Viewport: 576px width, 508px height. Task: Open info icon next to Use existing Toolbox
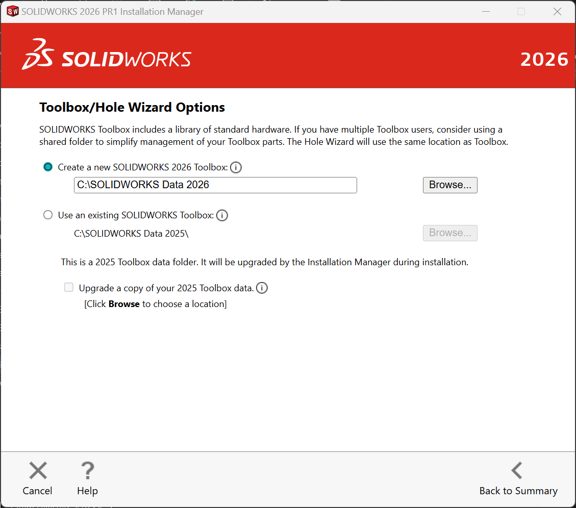coord(222,215)
